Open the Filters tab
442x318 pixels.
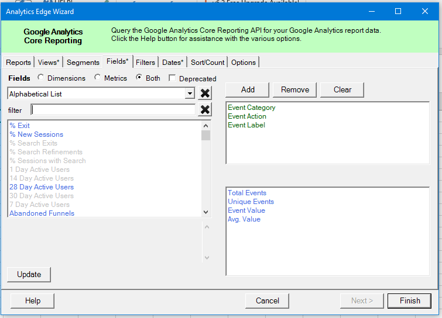[146, 63]
